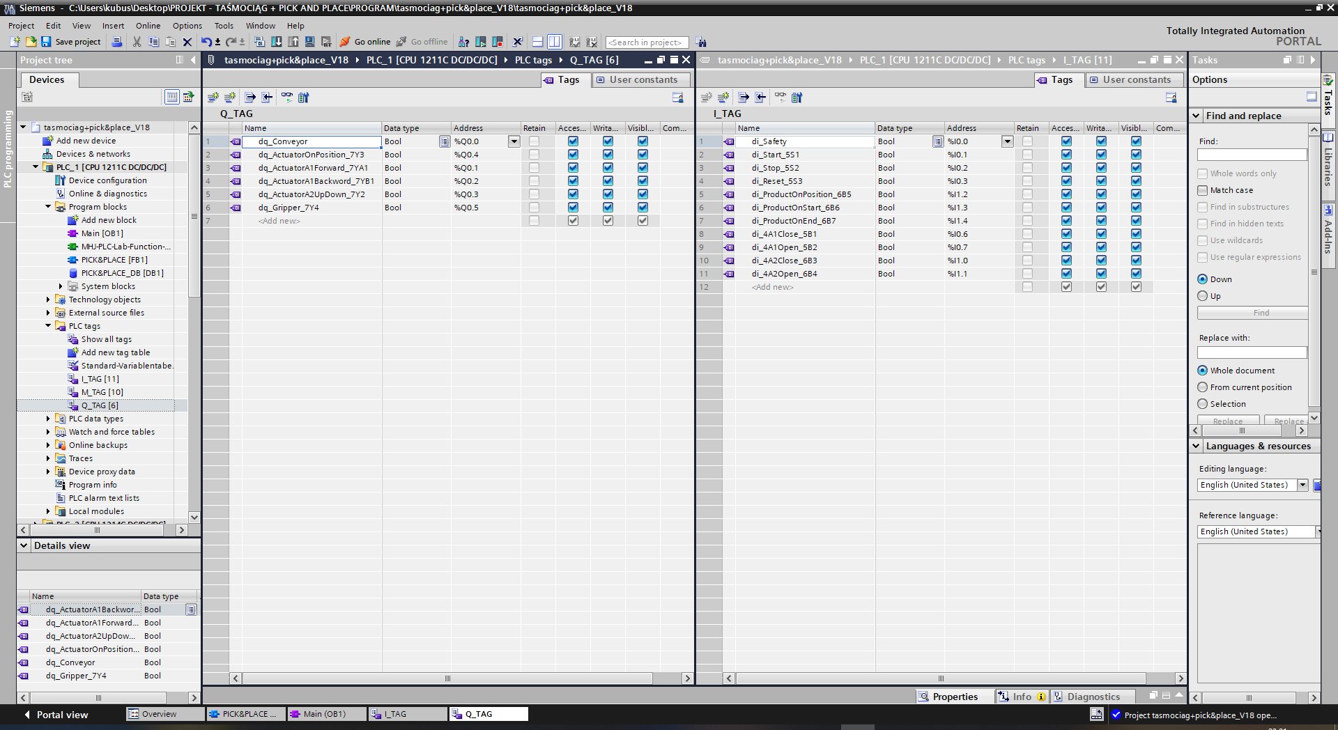Expand the Technology objects tree node
This screenshot has width=1338, height=730.
click(48, 300)
